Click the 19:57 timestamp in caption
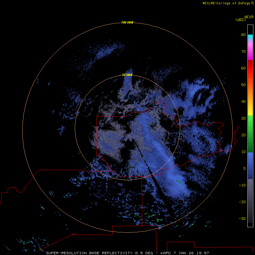255x255 pixels. [x=203, y=253]
